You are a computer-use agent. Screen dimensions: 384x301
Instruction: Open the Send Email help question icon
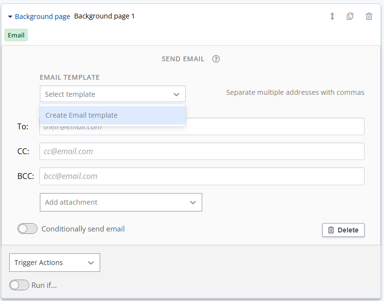click(216, 59)
